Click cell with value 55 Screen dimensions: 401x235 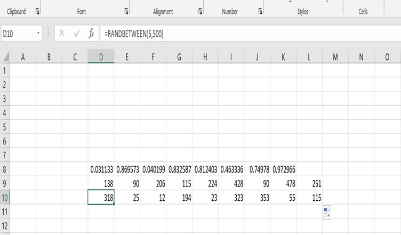tap(283, 197)
